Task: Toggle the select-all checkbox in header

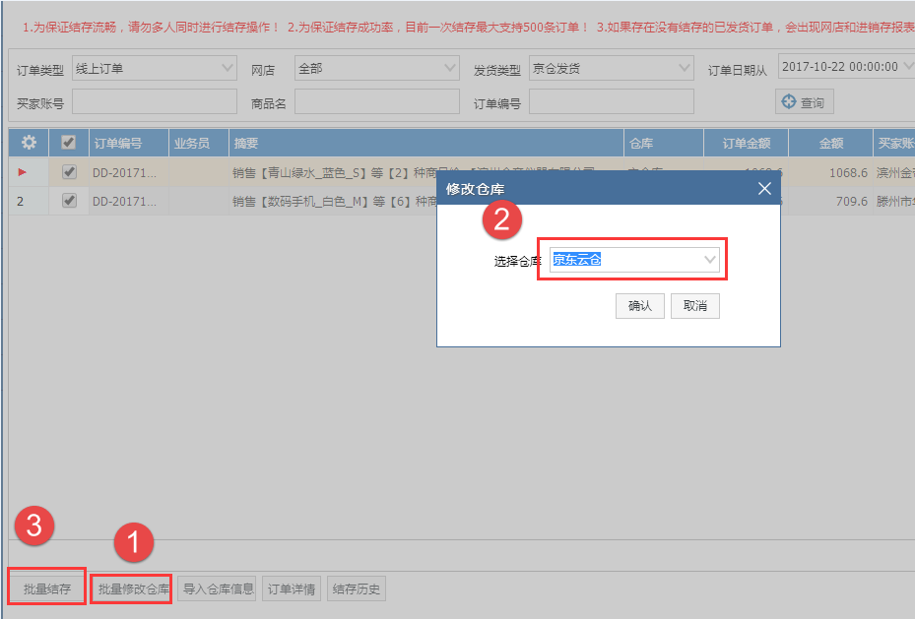Action: pos(68,143)
